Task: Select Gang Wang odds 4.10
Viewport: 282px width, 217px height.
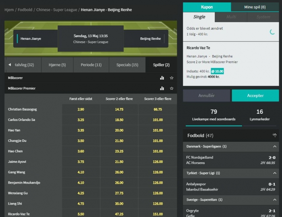Action: 81,172
